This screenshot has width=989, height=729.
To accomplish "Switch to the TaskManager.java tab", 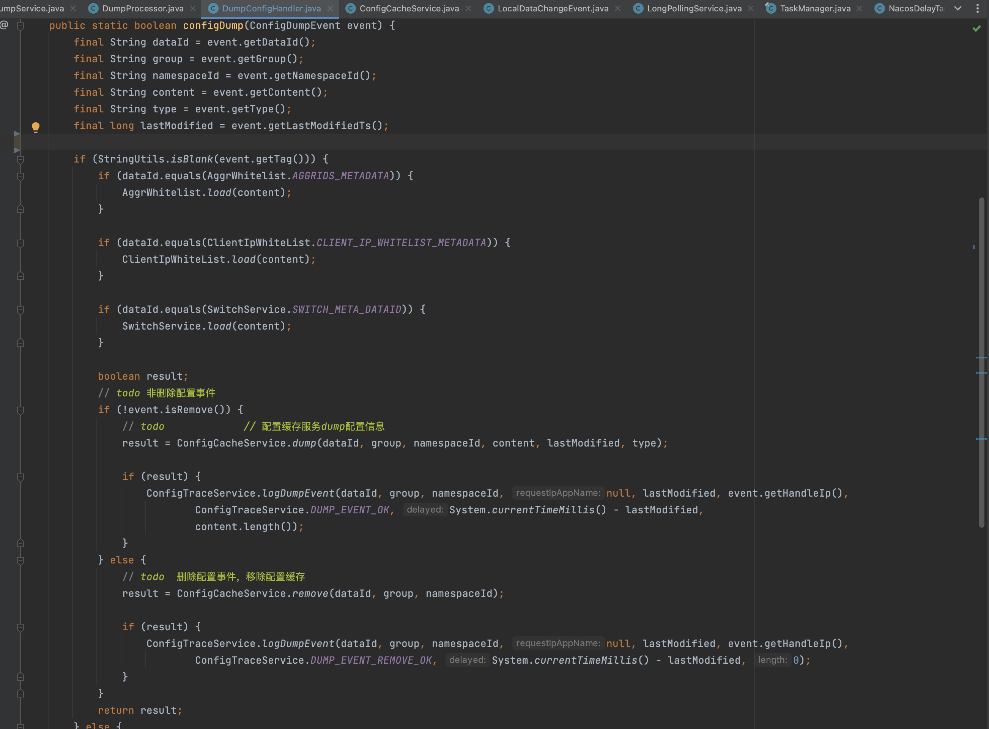I will point(815,8).
